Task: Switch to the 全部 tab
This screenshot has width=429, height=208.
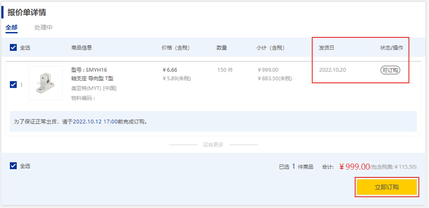Action: [x=11, y=27]
